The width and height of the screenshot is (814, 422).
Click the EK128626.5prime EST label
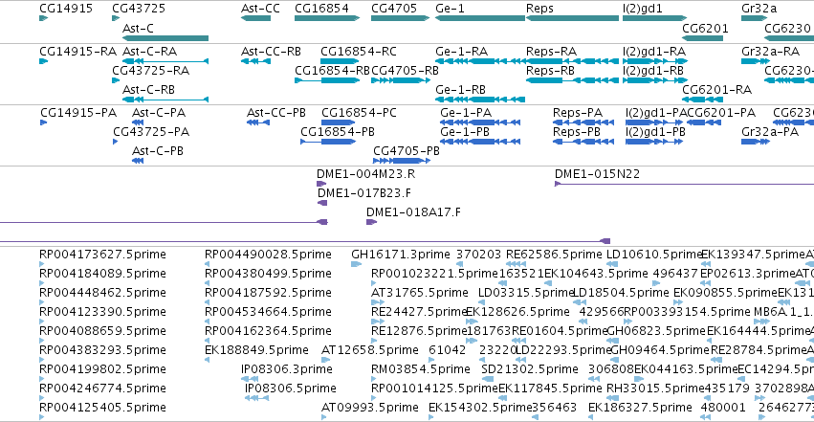pos(517,312)
